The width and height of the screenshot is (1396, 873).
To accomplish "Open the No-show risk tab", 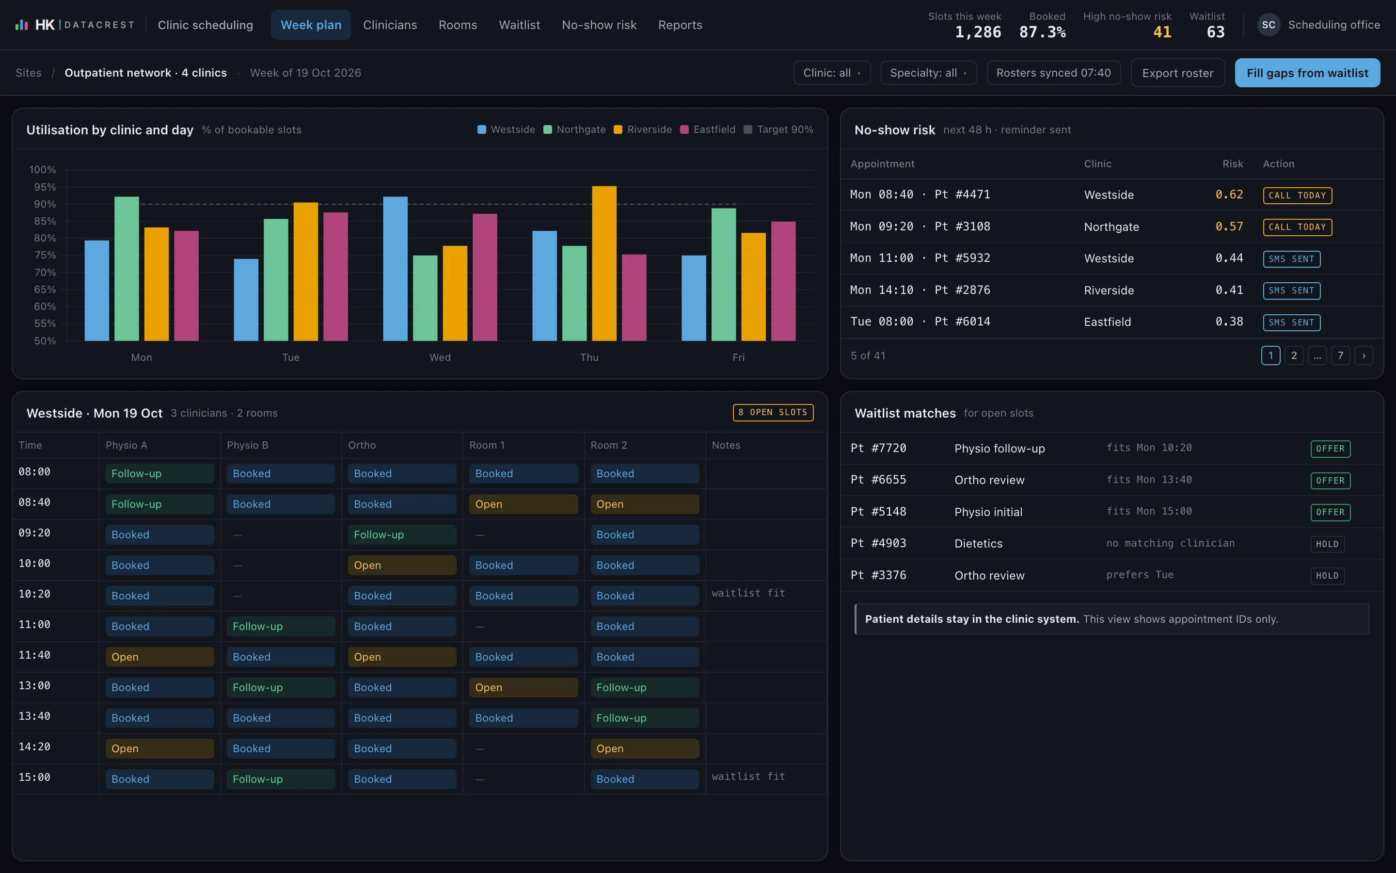I will (599, 25).
